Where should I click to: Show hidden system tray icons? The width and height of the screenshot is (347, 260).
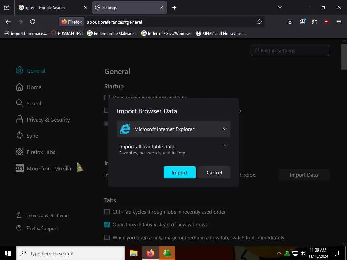[x=279, y=253]
